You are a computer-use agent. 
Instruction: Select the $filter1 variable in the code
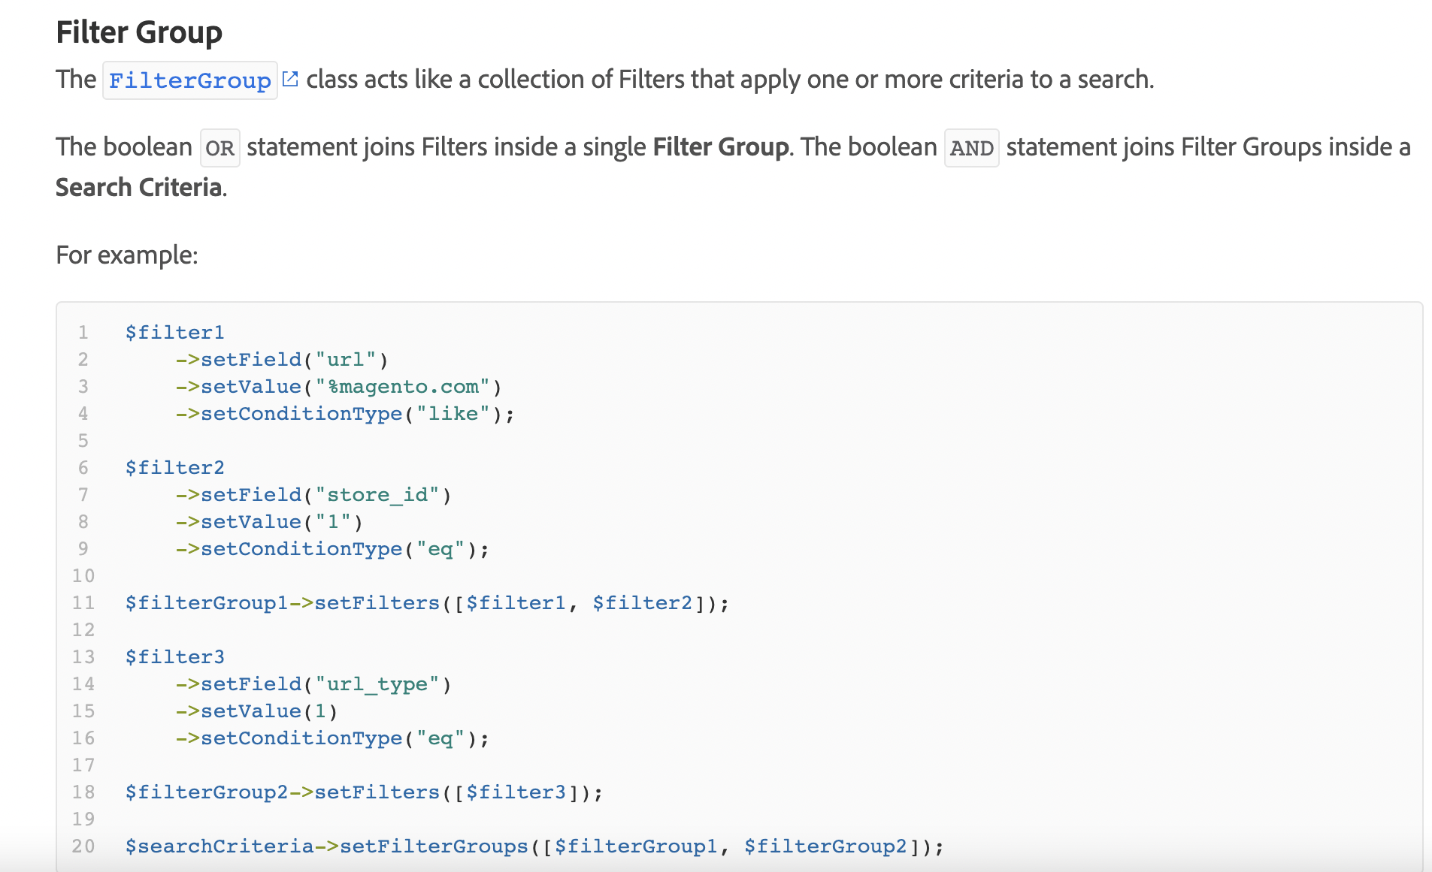[174, 332]
